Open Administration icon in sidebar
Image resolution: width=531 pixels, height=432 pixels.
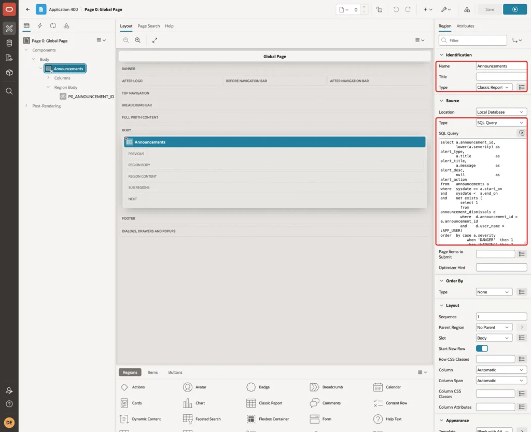9,390
